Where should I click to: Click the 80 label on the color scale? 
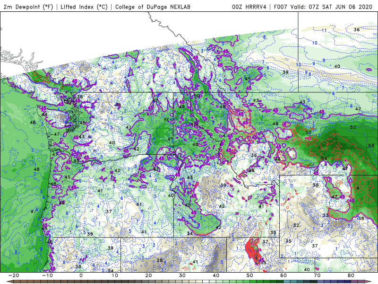351,275
